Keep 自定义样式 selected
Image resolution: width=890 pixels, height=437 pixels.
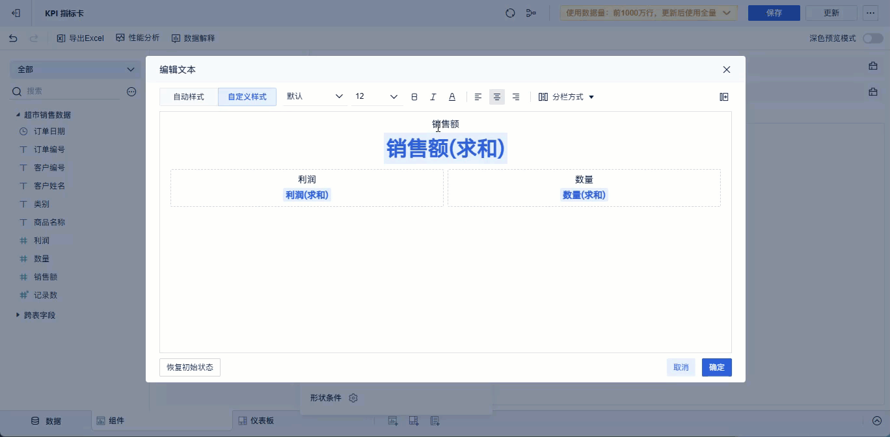tap(247, 96)
